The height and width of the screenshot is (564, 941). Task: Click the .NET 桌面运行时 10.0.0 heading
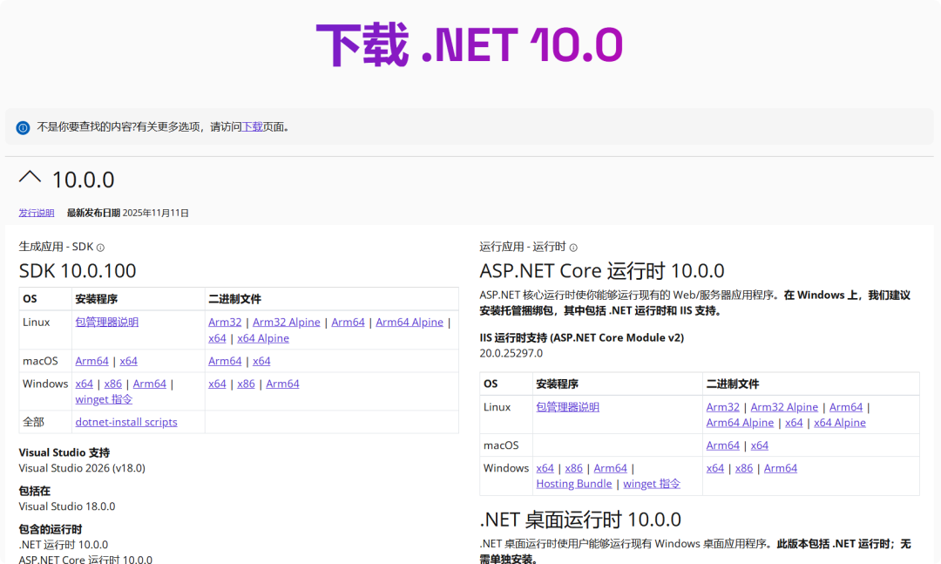[x=580, y=520]
